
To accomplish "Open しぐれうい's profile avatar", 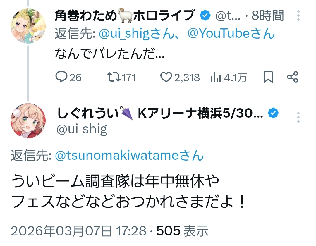I will pos(28,121).
